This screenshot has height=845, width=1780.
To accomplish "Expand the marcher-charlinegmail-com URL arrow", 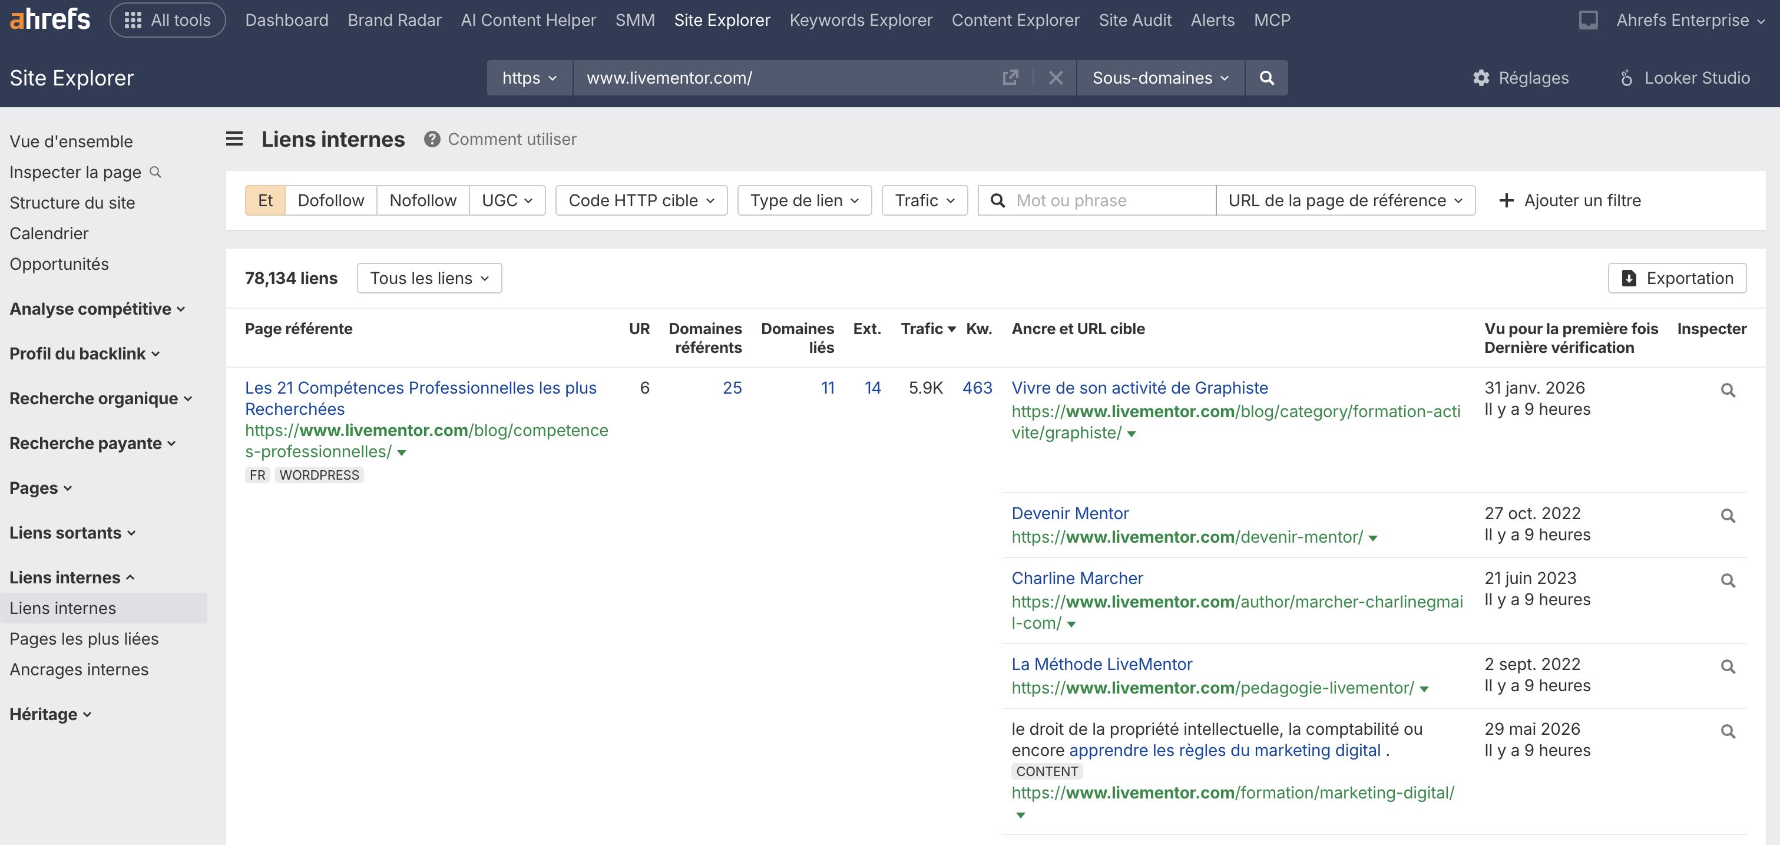I will point(1071,625).
